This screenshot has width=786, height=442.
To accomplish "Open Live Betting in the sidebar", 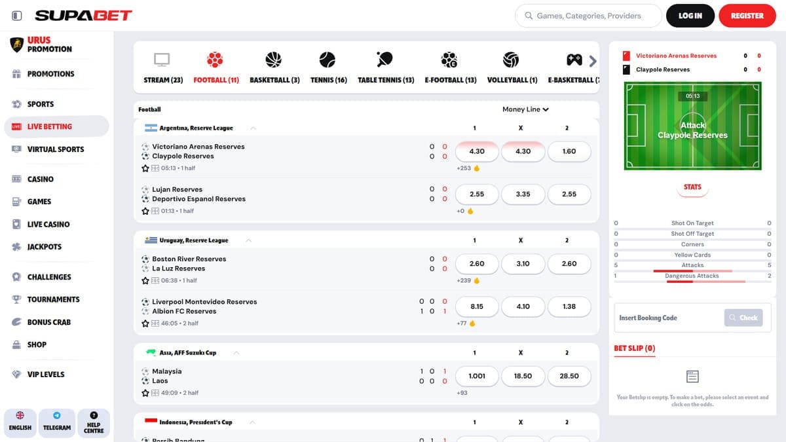I will pyautogui.click(x=56, y=126).
